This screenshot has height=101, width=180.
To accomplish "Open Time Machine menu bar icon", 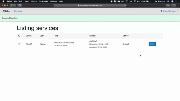I will coord(127,1).
